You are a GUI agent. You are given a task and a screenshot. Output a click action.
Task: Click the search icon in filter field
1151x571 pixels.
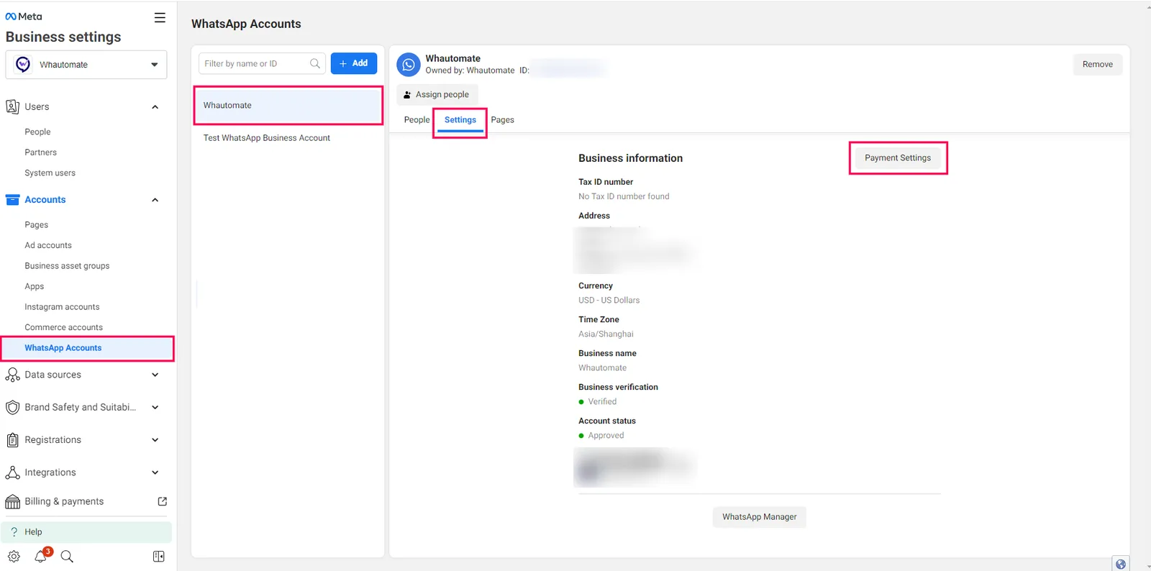[x=315, y=63]
